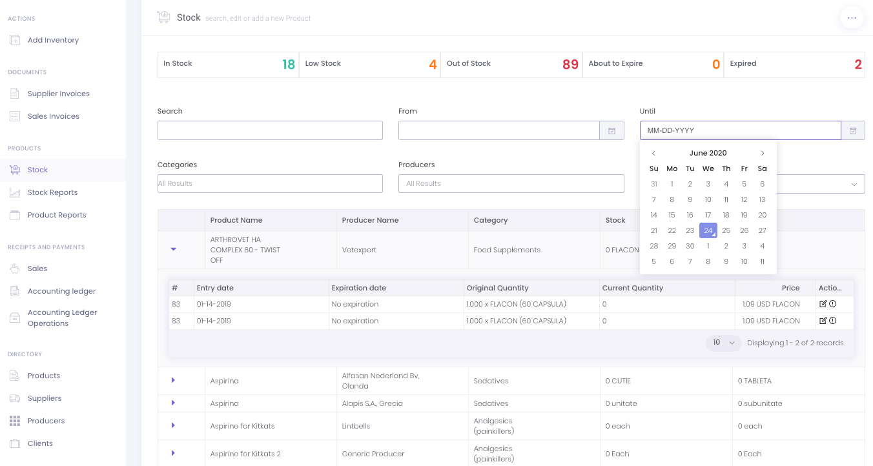
Task: Open the Producers filter dropdown
Action: click(x=511, y=183)
